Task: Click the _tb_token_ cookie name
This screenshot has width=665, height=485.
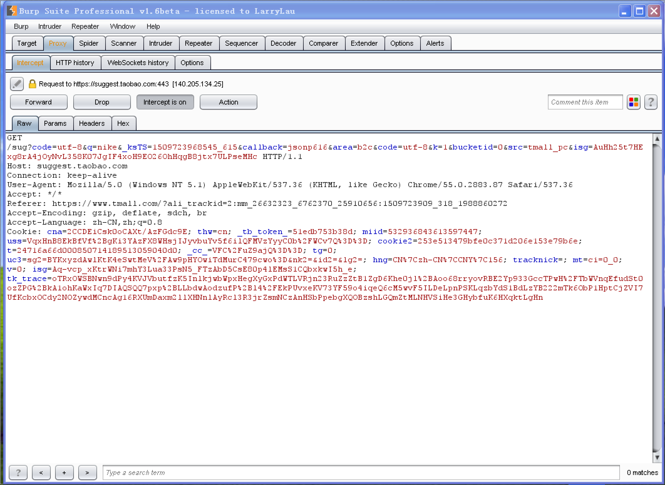Action: click(262, 232)
